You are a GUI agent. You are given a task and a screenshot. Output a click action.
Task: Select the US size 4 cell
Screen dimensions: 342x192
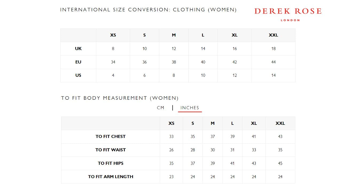pos(113,75)
